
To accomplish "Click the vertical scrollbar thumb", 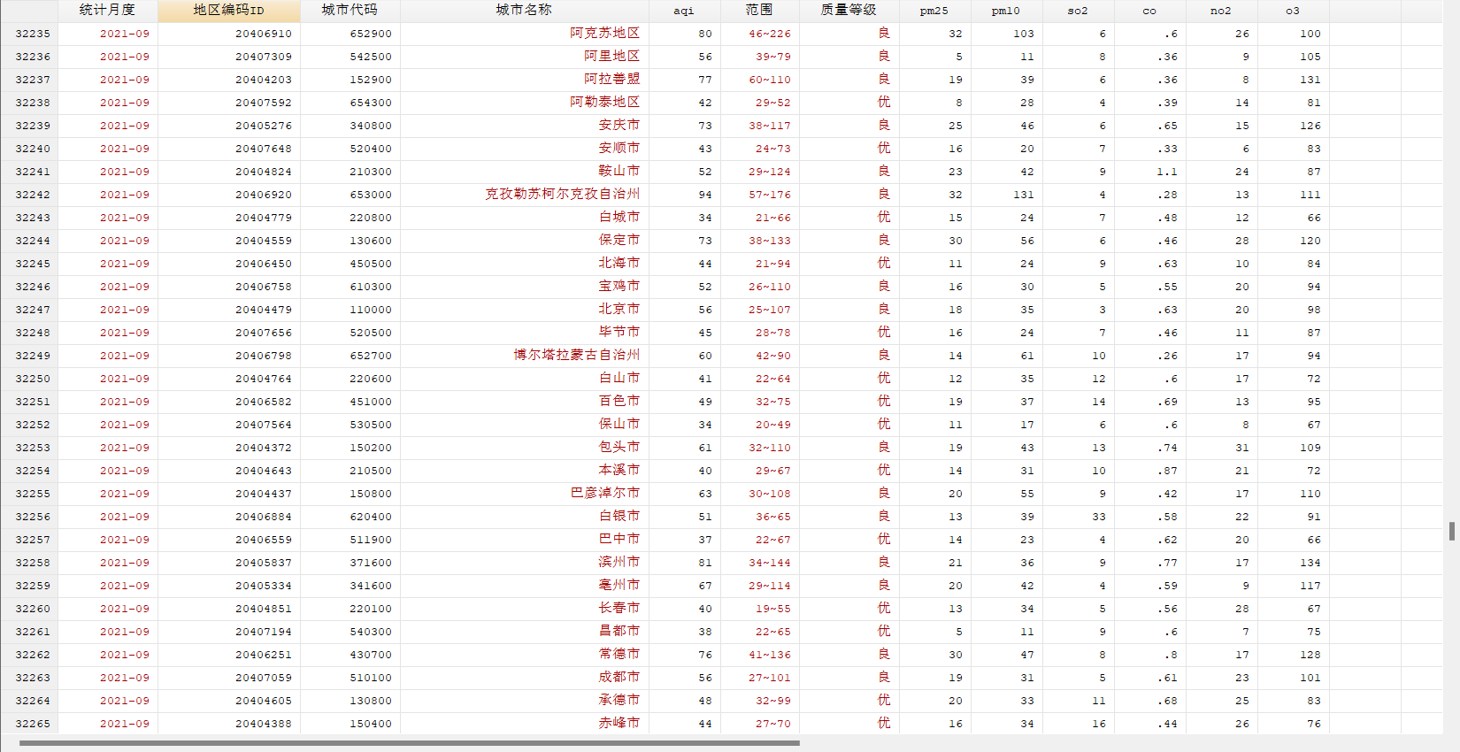I will tap(1452, 531).
